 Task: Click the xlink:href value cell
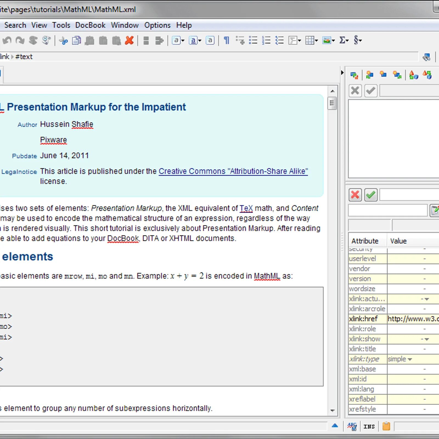[413, 319]
